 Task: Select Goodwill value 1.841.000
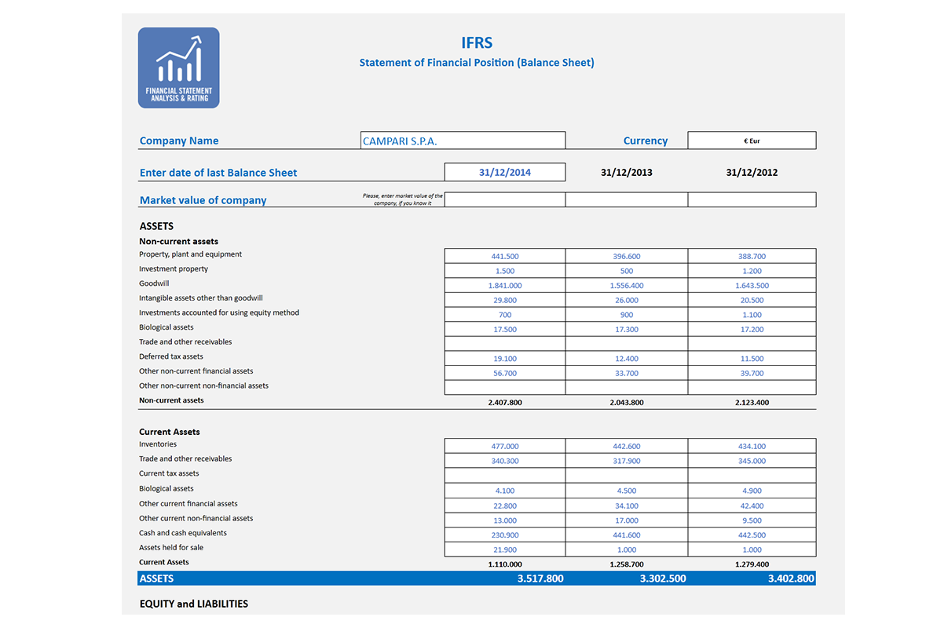(505, 286)
